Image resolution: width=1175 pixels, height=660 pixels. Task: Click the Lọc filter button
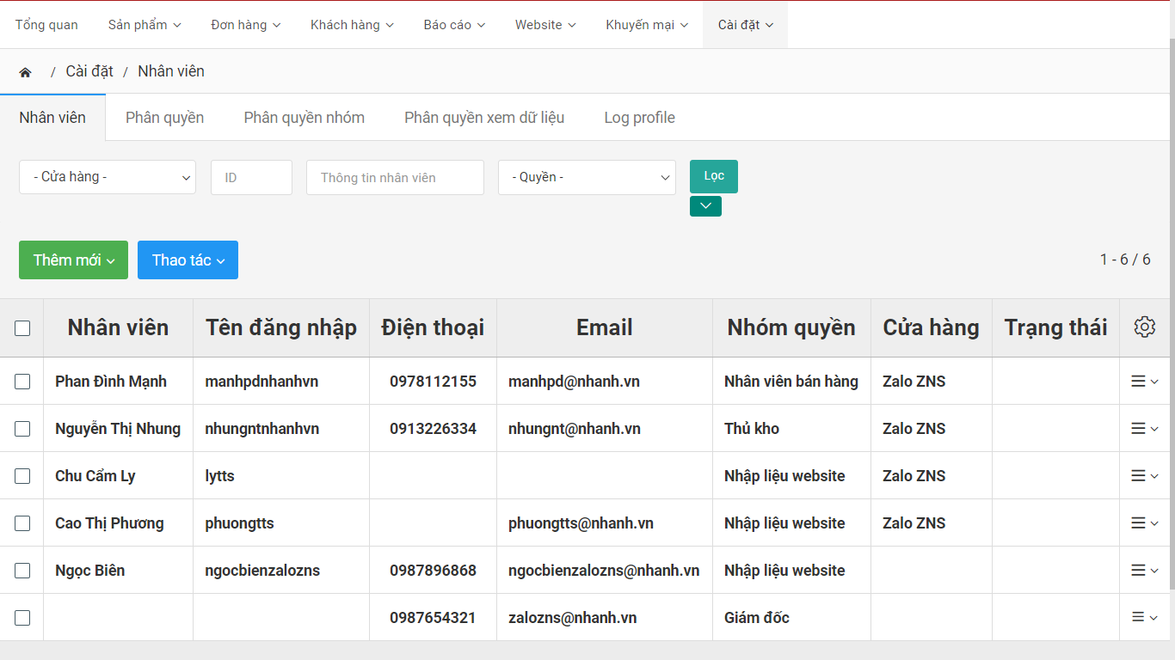[x=713, y=176]
